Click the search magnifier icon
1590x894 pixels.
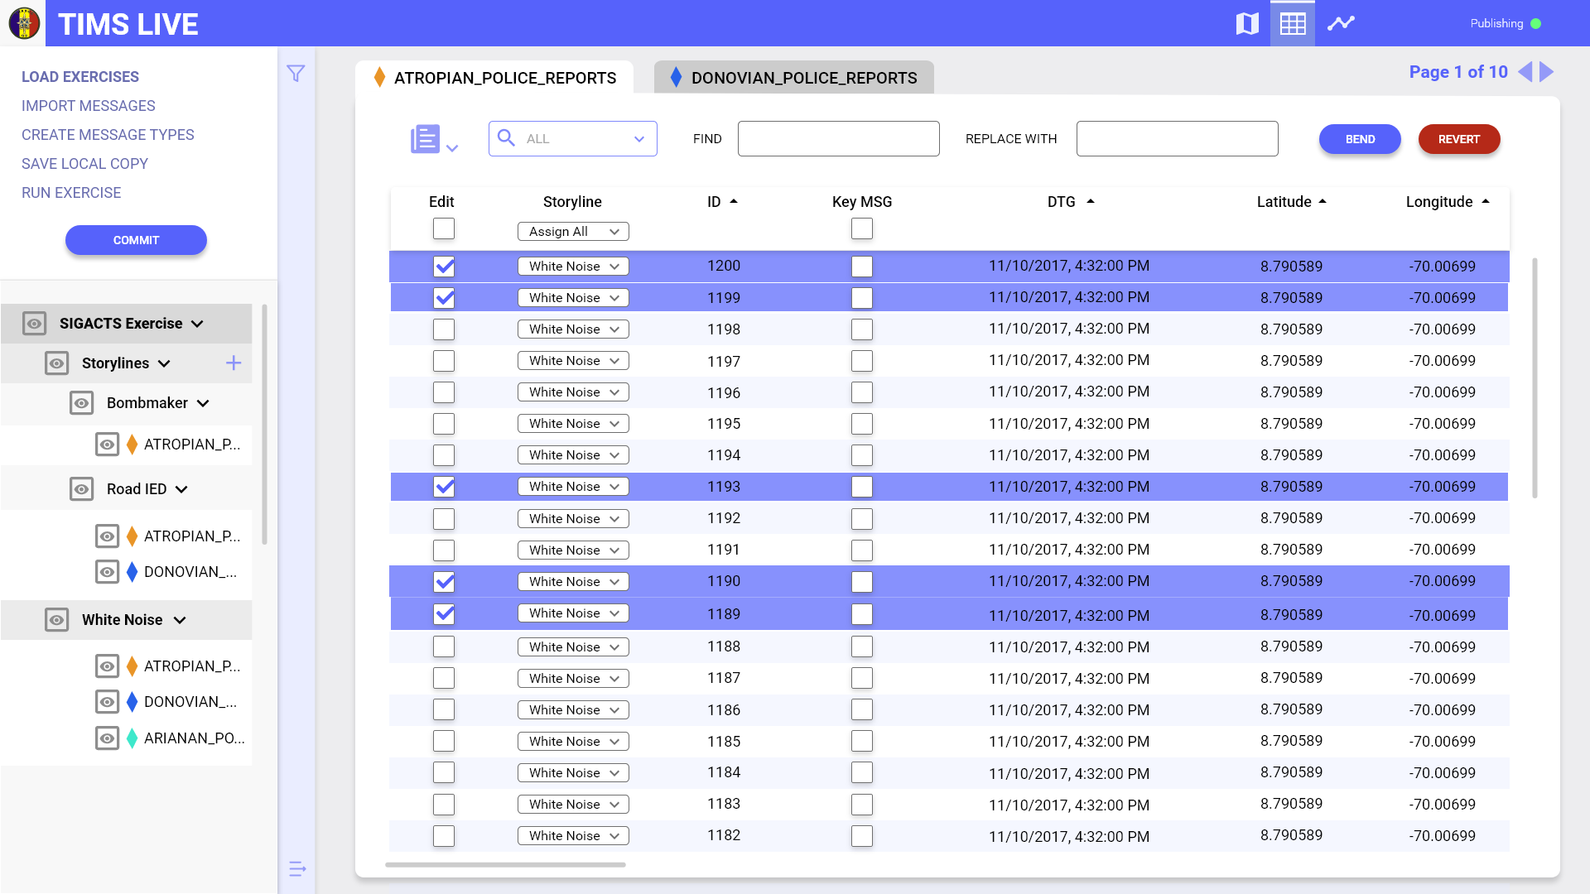pyautogui.click(x=506, y=138)
